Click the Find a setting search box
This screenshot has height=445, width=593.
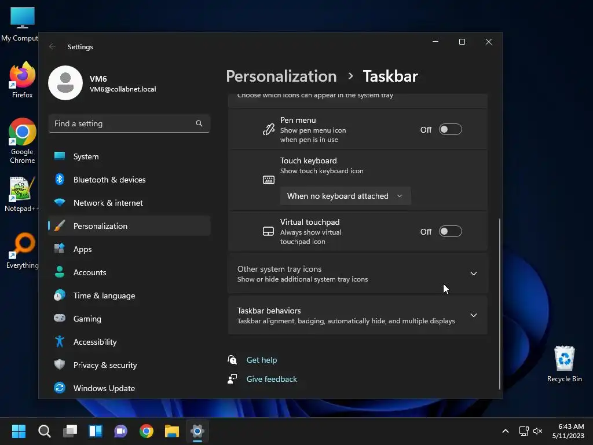(x=129, y=123)
